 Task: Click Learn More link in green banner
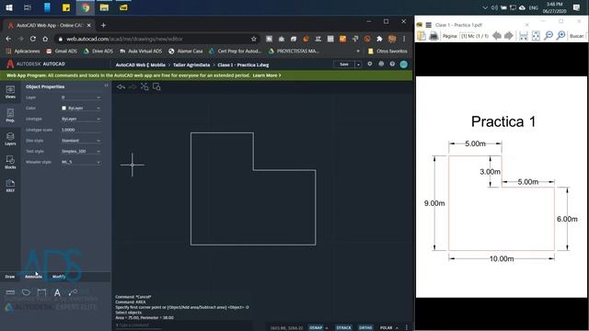267,75
